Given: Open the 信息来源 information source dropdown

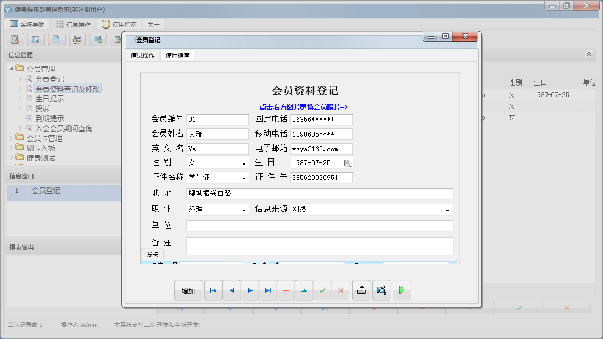Looking at the screenshot, I should [x=448, y=210].
